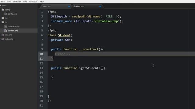Click line number 13 in gutter
Viewport: 195px width, 109px height.
pyautogui.click(x=41, y=68)
